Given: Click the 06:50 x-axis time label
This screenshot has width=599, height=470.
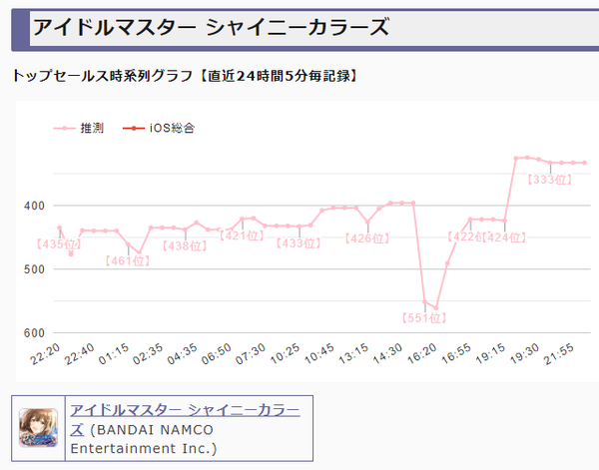Looking at the screenshot, I should pos(217,354).
